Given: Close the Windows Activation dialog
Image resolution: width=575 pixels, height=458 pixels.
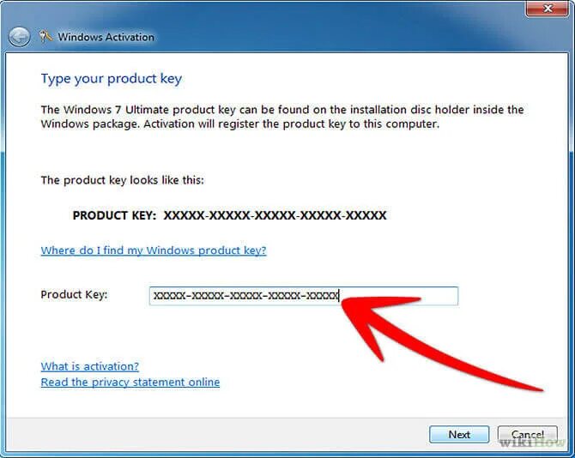Looking at the screenshot, I should pos(548,8).
